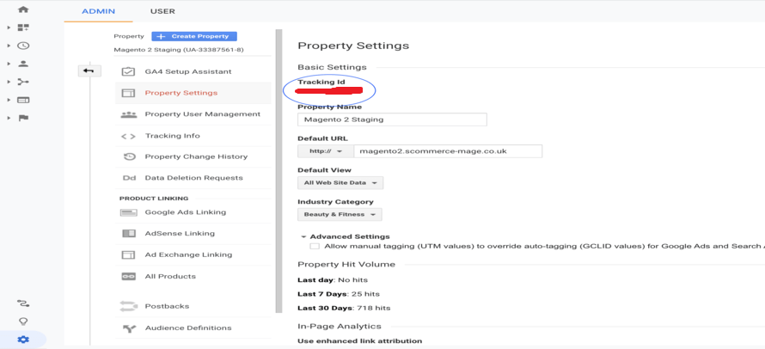Viewport: 765px width, 349px height.
Task: Click the GA4 Setup Assistant checkbox icon
Action: (x=128, y=71)
